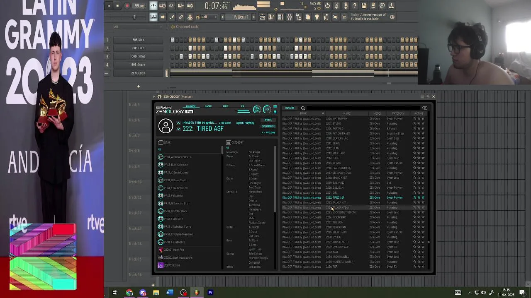Select the 808 Snare channel button

[138, 65]
